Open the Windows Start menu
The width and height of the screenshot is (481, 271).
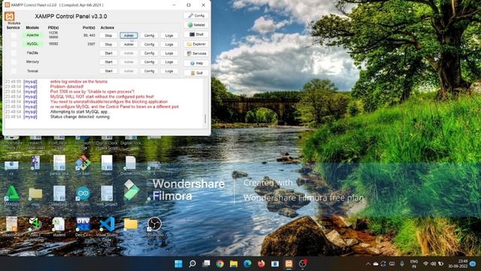pos(178,263)
